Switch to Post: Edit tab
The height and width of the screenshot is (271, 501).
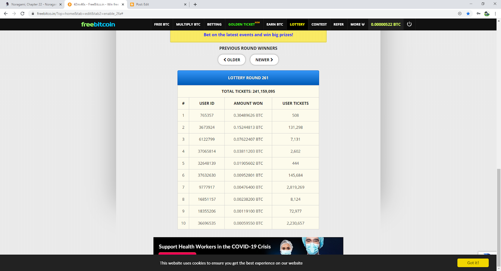point(158,4)
